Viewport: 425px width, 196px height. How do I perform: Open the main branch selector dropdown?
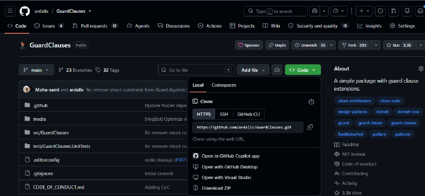point(36,70)
